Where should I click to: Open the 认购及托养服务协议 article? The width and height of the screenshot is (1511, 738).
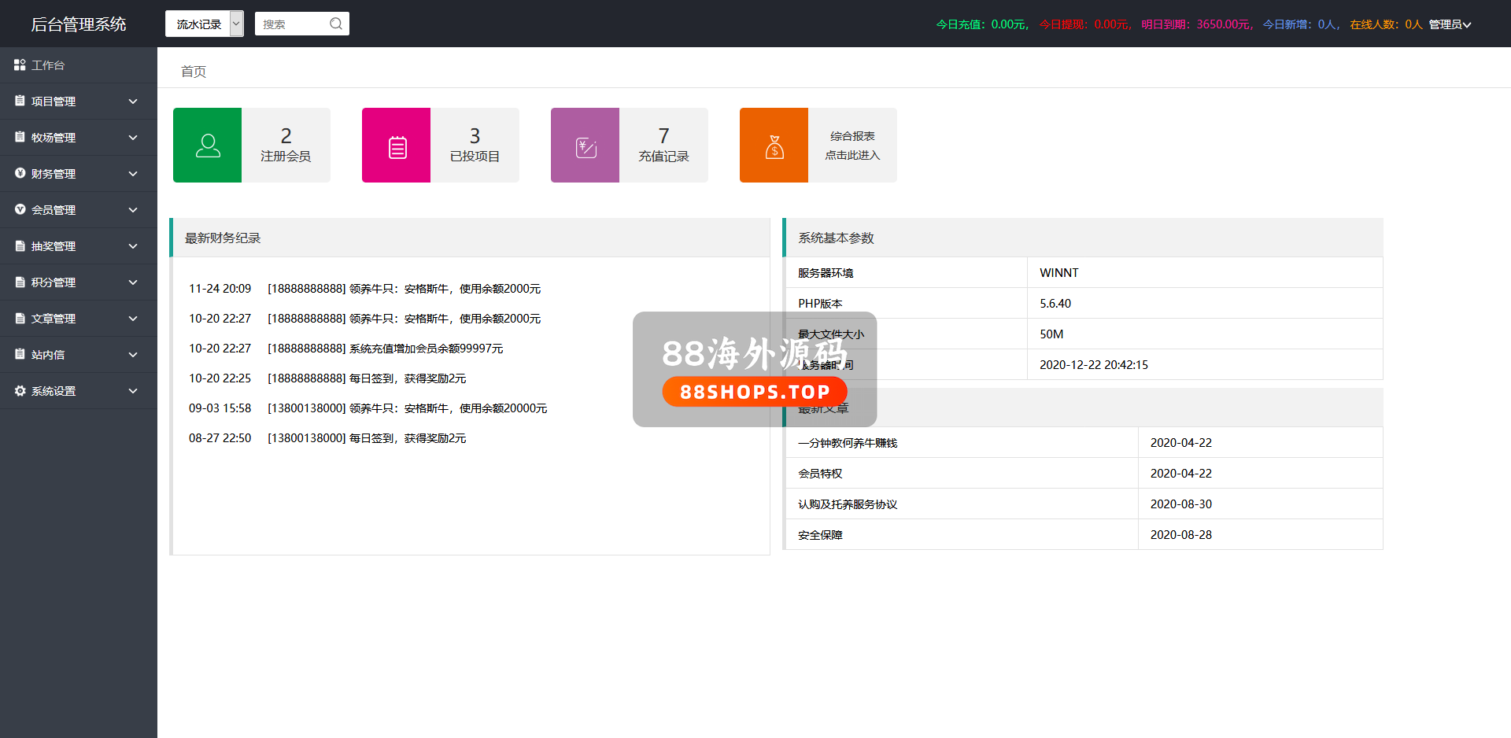pyautogui.click(x=848, y=504)
